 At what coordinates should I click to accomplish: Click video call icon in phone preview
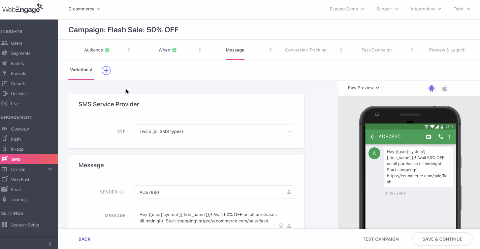429,137
